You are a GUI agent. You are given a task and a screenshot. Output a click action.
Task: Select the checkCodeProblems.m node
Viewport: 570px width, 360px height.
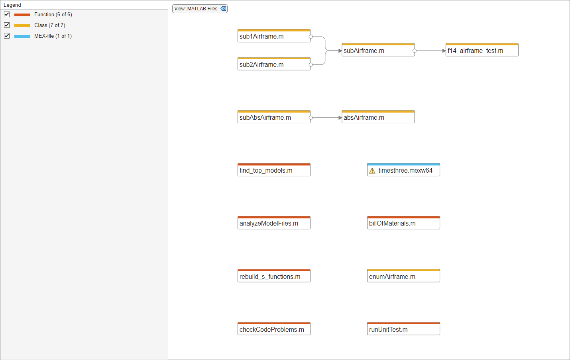point(274,330)
